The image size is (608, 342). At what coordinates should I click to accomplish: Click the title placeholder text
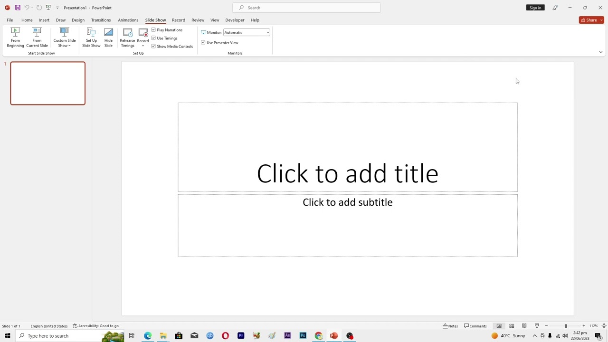348,173
